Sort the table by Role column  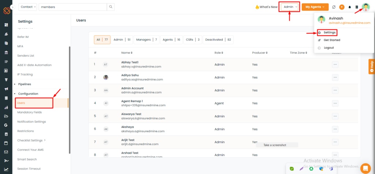pyautogui.click(x=219, y=53)
